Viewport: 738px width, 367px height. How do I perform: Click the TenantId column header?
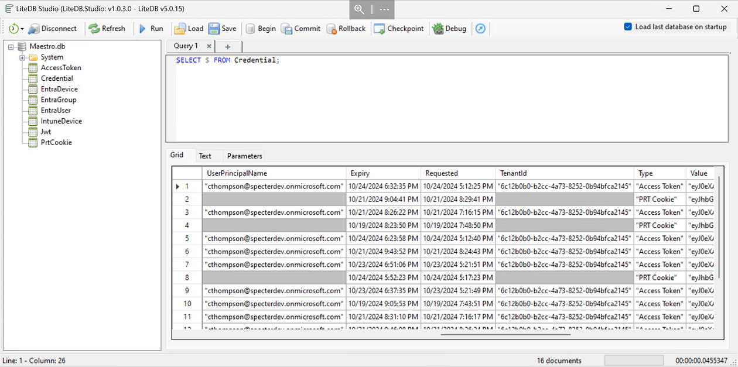pos(565,173)
